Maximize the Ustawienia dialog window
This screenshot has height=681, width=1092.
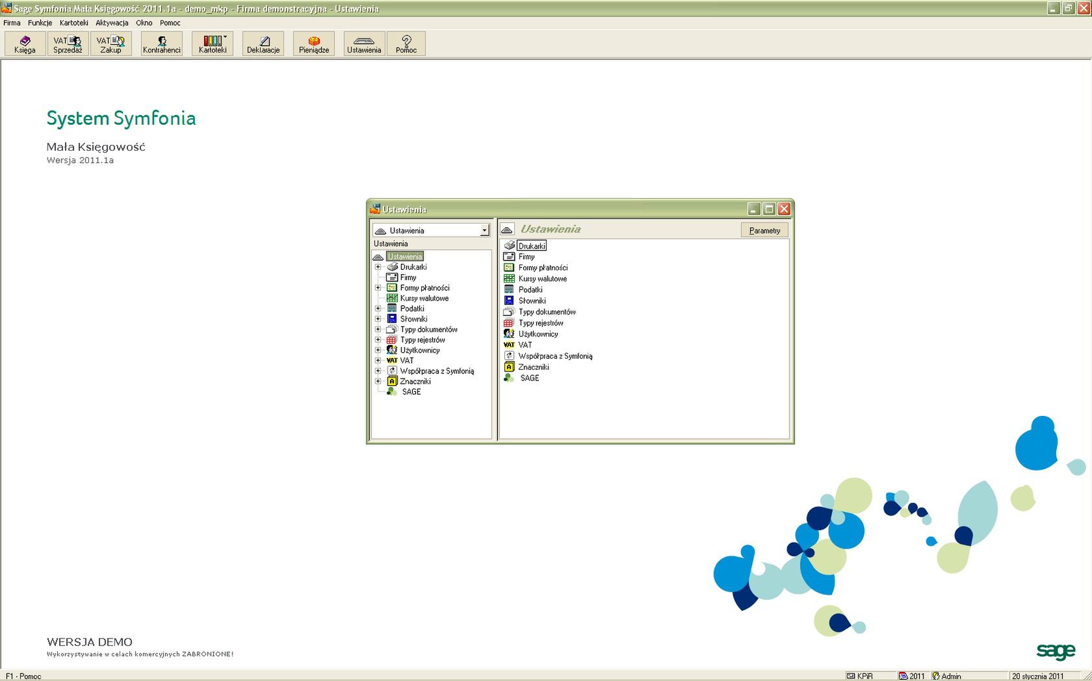click(769, 209)
